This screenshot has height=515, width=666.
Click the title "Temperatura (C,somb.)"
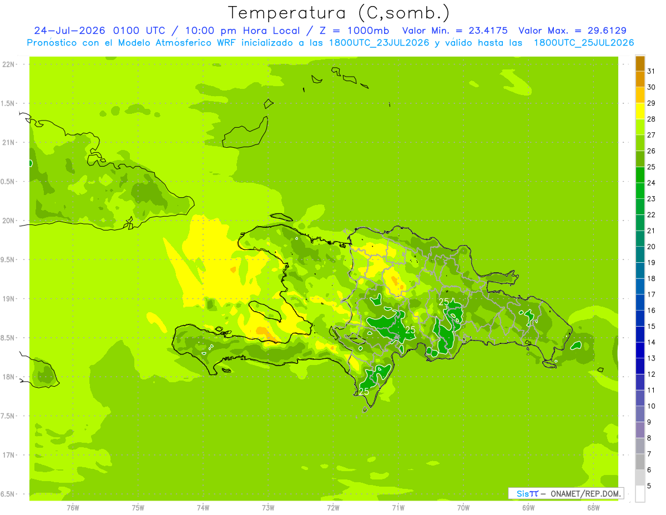click(339, 13)
